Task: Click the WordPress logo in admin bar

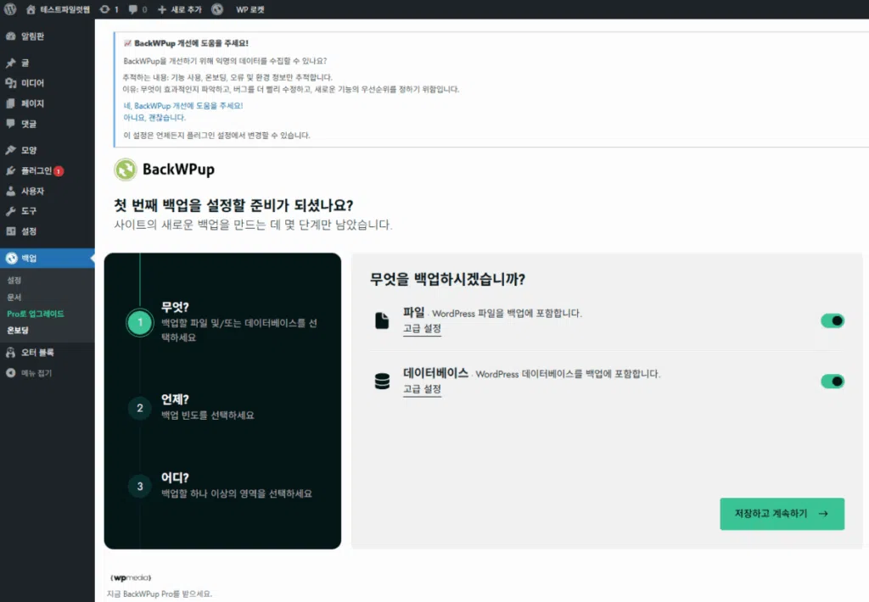Action: [10, 9]
